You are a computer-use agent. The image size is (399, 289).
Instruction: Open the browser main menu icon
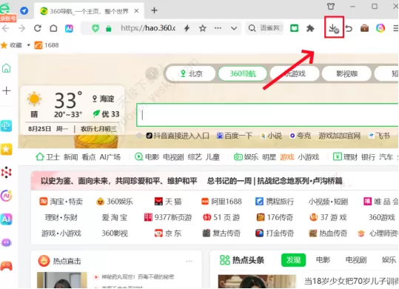pos(396,28)
